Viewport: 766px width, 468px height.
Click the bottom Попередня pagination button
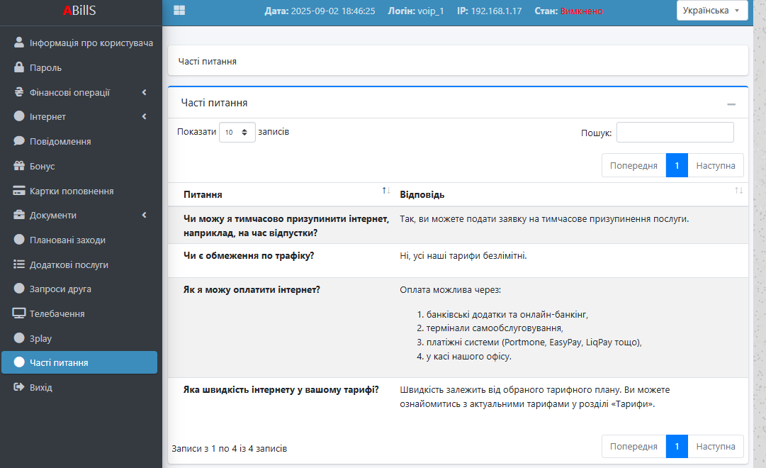[x=633, y=446]
